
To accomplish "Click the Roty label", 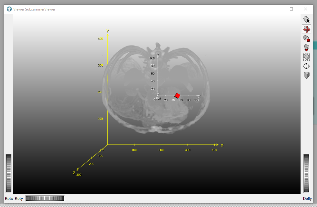I will click(19, 199).
